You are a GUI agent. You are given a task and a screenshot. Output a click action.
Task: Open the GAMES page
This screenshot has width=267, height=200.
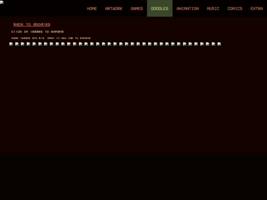point(137,8)
